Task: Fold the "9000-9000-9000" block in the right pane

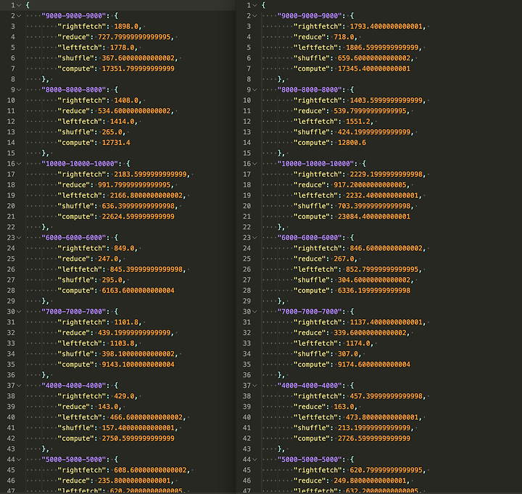Action: [x=254, y=16]
